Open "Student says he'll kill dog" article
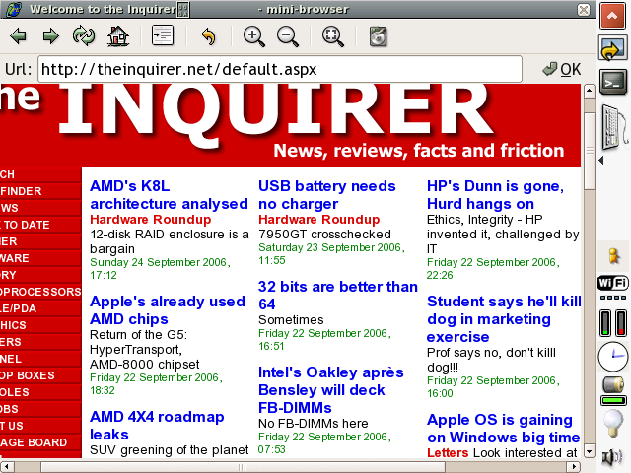The height and width of the screenshot is (473, 631). tap(504, 318)
